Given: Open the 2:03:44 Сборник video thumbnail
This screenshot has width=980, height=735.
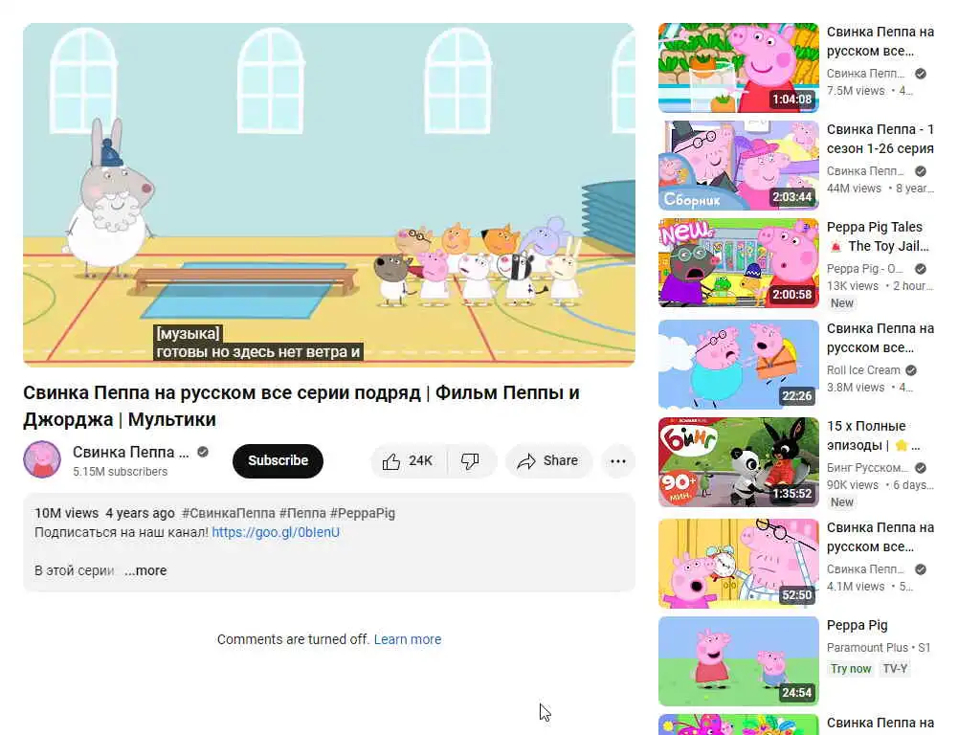Looking at the screenshot, I should click(738, 166).
